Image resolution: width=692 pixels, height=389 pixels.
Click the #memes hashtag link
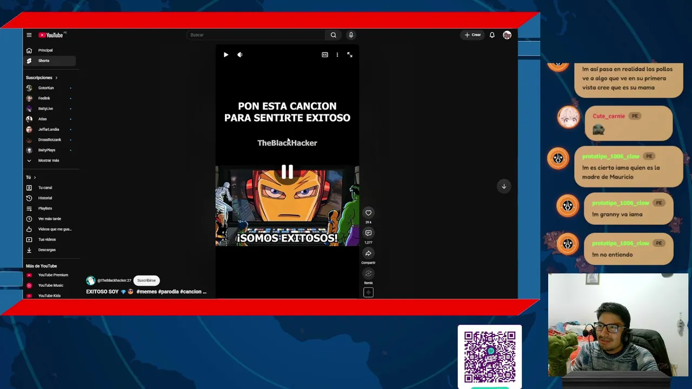(x=147, y=292)
